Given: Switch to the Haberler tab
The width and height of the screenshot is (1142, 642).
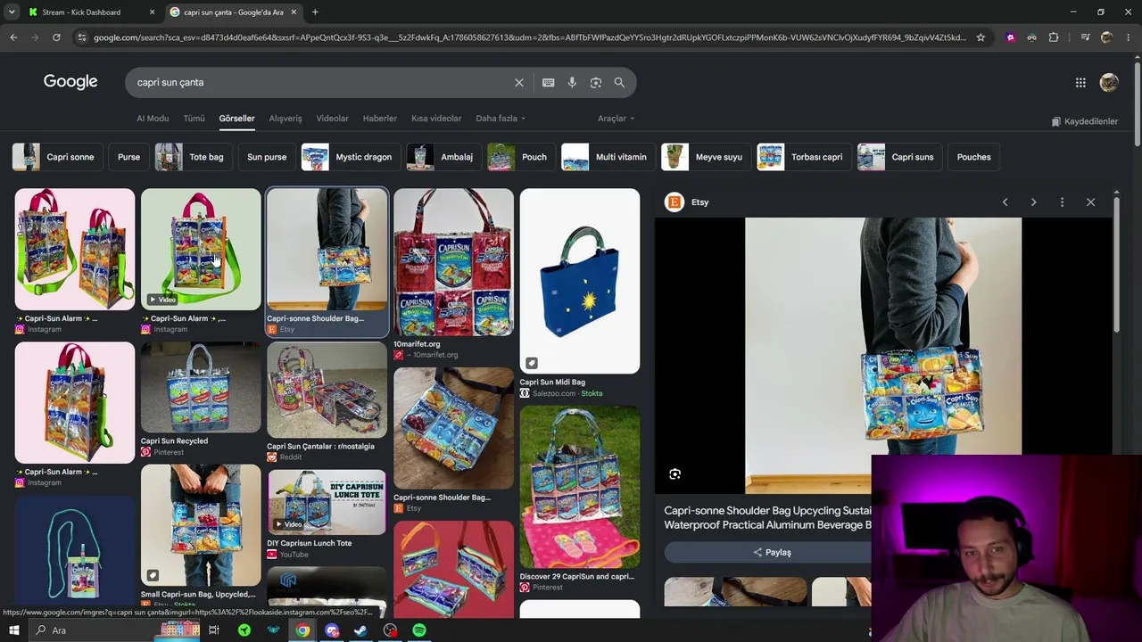Looking at the screenshot, I should [x=379, y=119].
